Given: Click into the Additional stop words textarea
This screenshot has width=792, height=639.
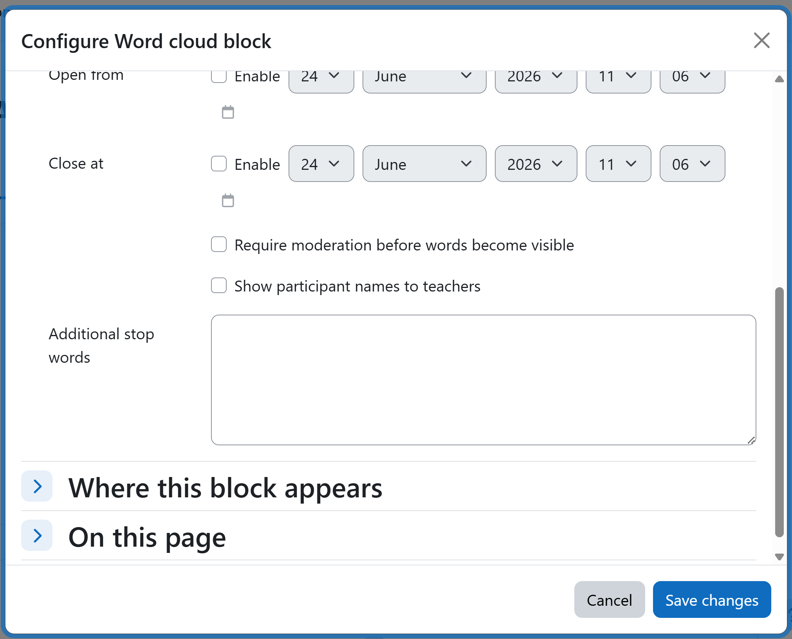Looking at the screenshot, I should (483, 380).
